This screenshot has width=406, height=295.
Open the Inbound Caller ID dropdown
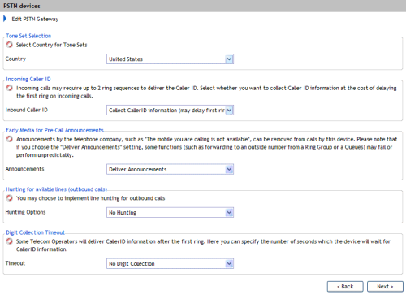click(170, 111)
